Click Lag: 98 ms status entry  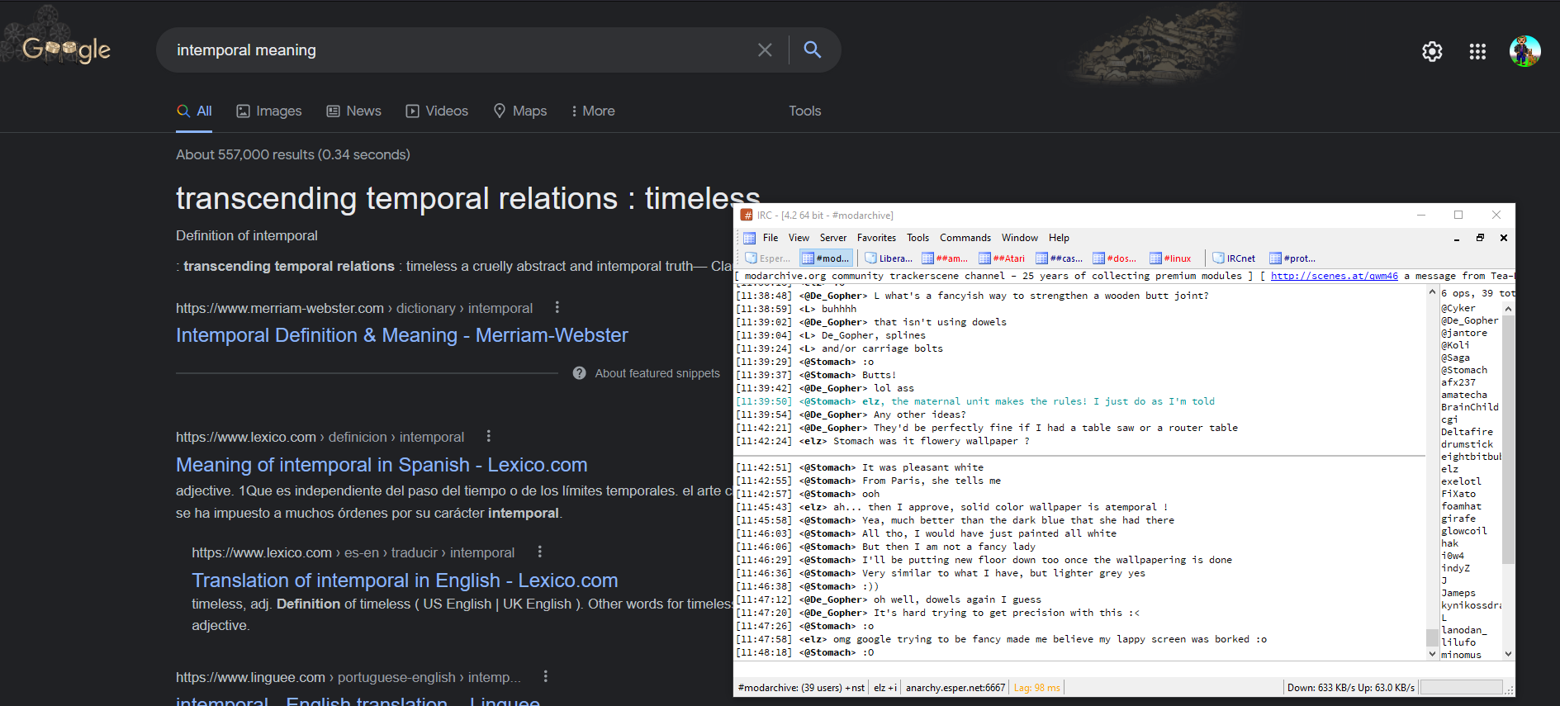pos(1036,688)
